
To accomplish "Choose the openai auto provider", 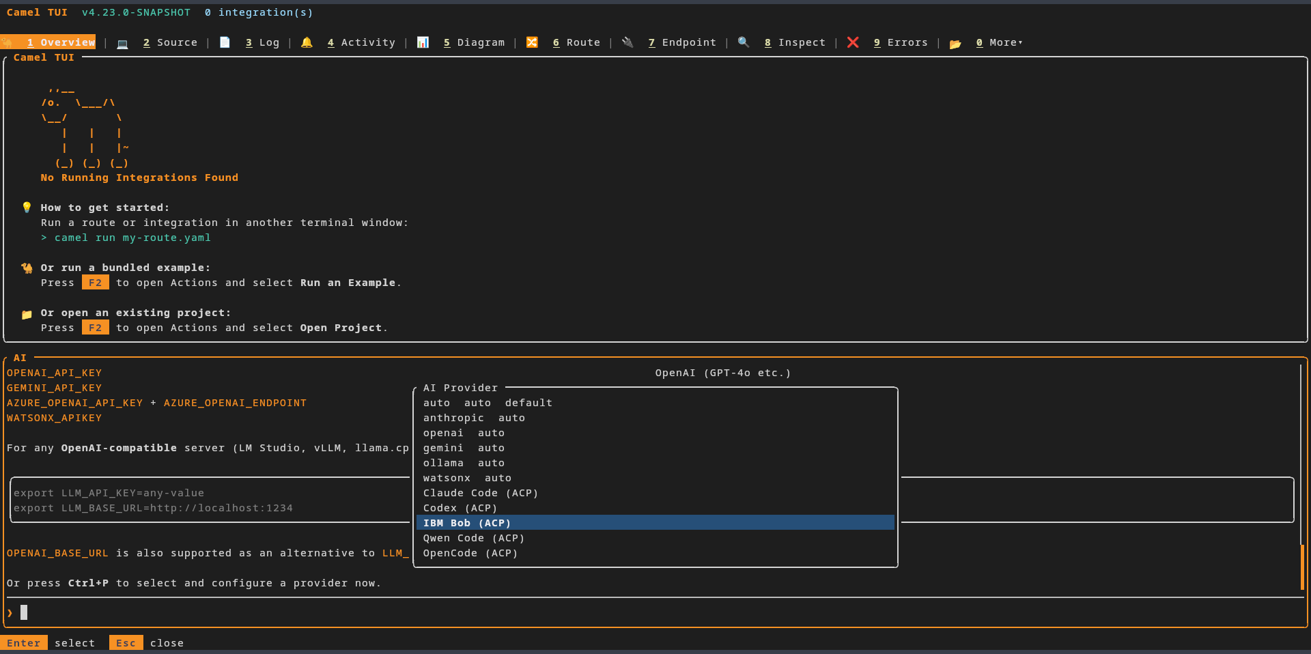I will 655,433.
